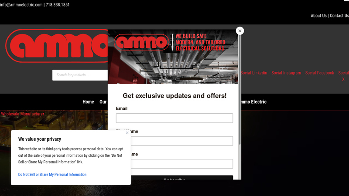
Task: Click the Subscribe button
Action: click(181, 178)
